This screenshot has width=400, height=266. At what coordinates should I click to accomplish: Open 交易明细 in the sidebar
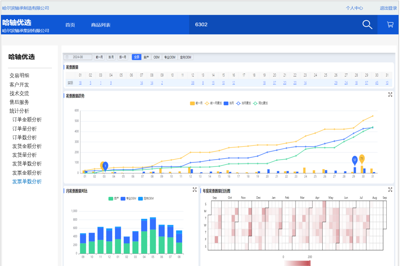19,76
